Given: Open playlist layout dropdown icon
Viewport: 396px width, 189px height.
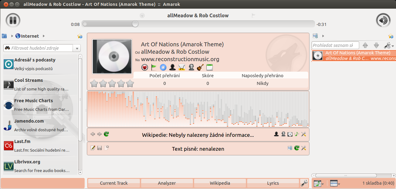Looking at the screenshot, I should click(x=335, y=183).
